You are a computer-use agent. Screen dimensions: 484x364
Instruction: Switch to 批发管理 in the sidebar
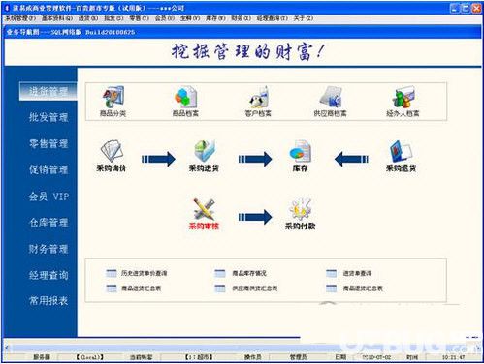[x=48, y=117]
